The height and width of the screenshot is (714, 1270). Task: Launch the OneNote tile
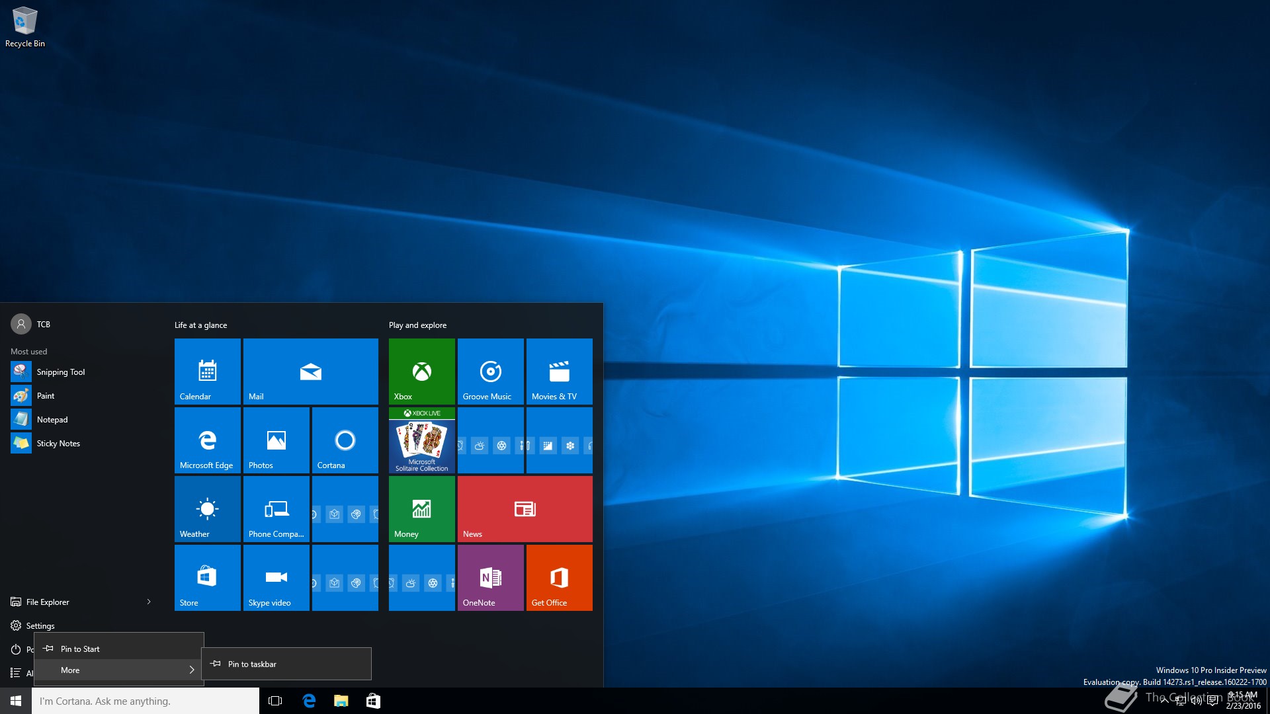[x=490, y=577]
